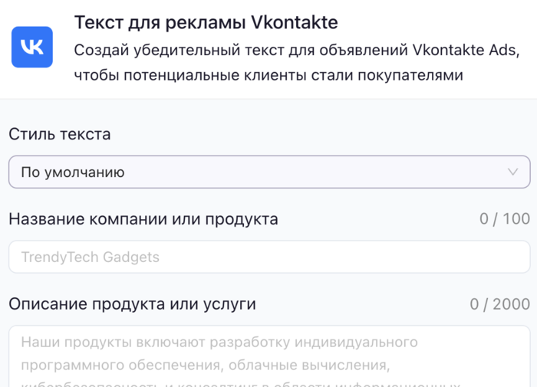This screenshot has height=387, width=537.
Task: Click subtitle line about потенциальные клиенты
Action: [269, 75]
